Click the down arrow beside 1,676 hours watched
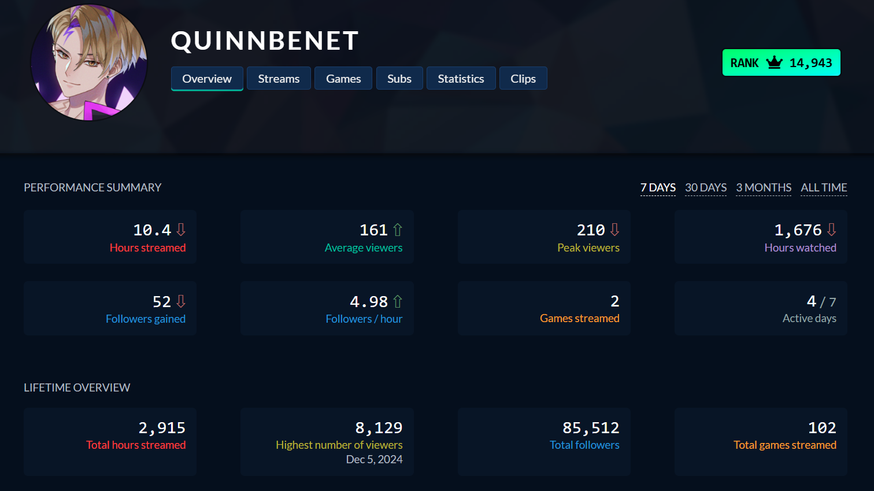Viewport: 874px width, 491px height. point(831,230)
